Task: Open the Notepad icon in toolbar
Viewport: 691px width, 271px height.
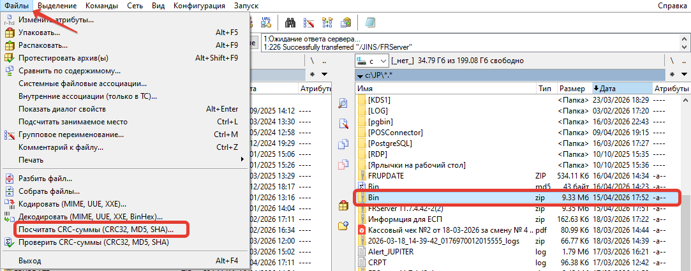Action: click(x=370, y=23)
